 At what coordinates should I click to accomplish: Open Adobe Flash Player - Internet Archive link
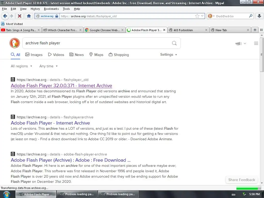tap(50, 123)
